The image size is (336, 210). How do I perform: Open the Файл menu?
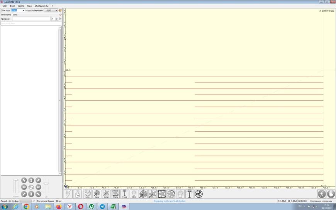coord(12,6)
